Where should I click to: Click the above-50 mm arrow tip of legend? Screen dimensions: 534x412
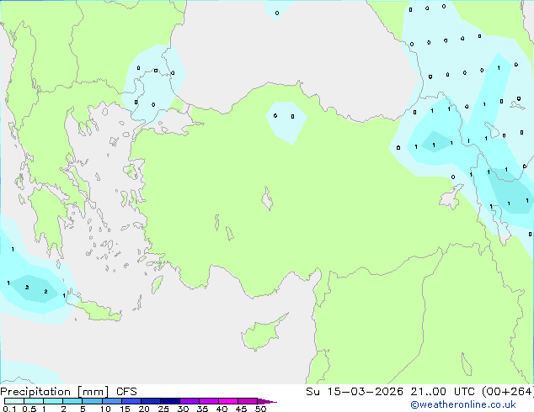click(x=267, y=401)
